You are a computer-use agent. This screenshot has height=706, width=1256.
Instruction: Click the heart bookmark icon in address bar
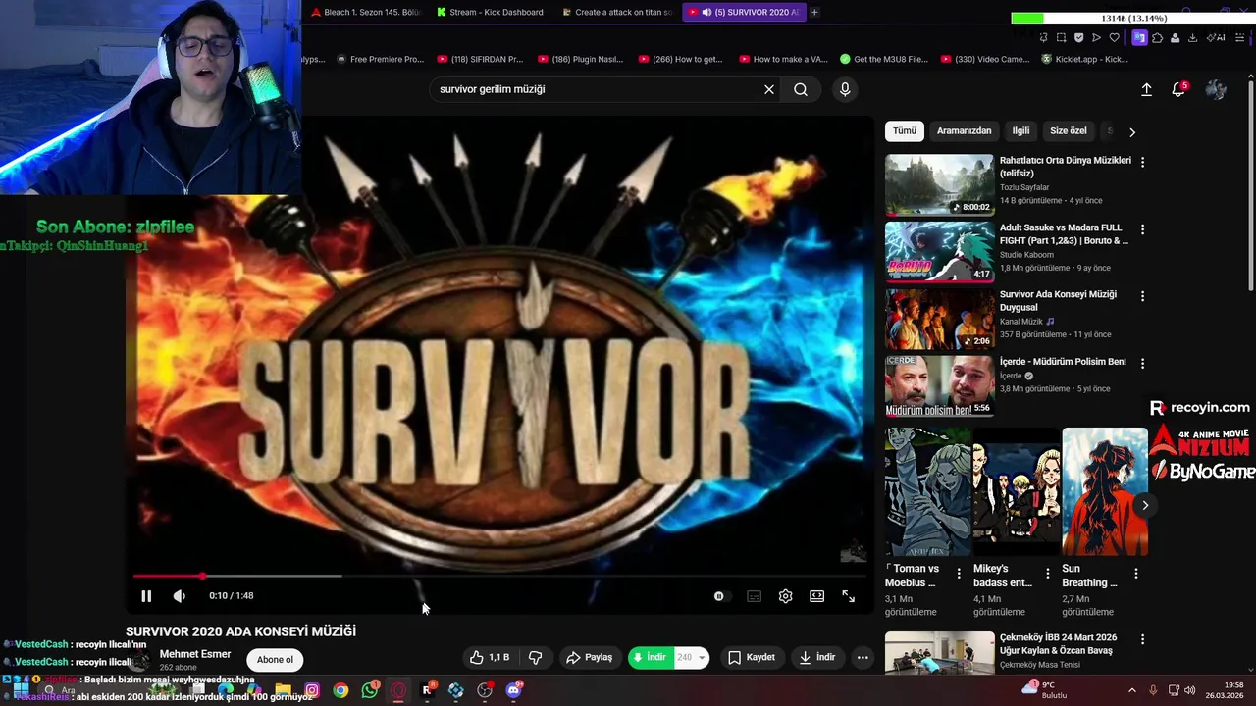(x=1114, y=38)
